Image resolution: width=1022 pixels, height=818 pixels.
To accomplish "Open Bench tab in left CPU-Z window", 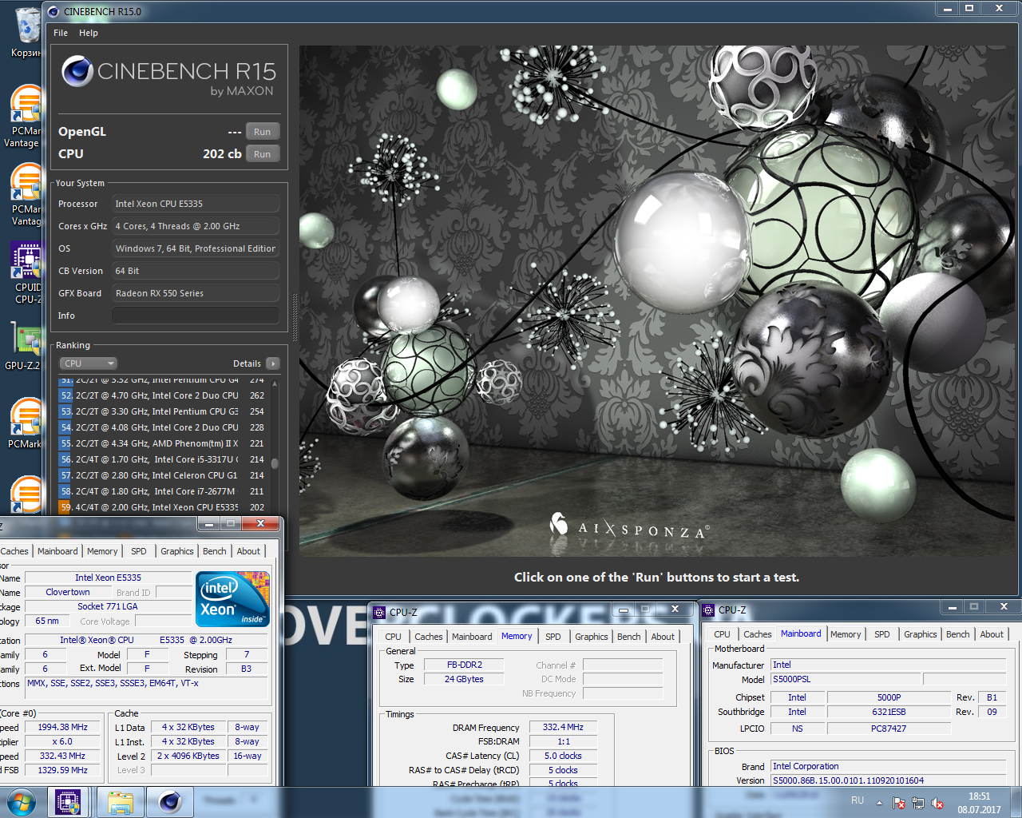I will pyautogui.click(x=214, y=551).
